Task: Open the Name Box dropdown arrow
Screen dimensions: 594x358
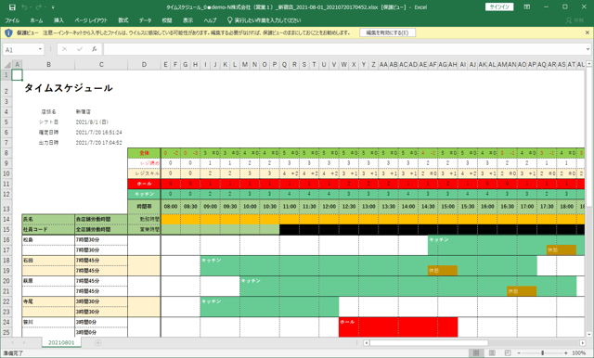Action: pyautogui.click(x=40, y=49)
